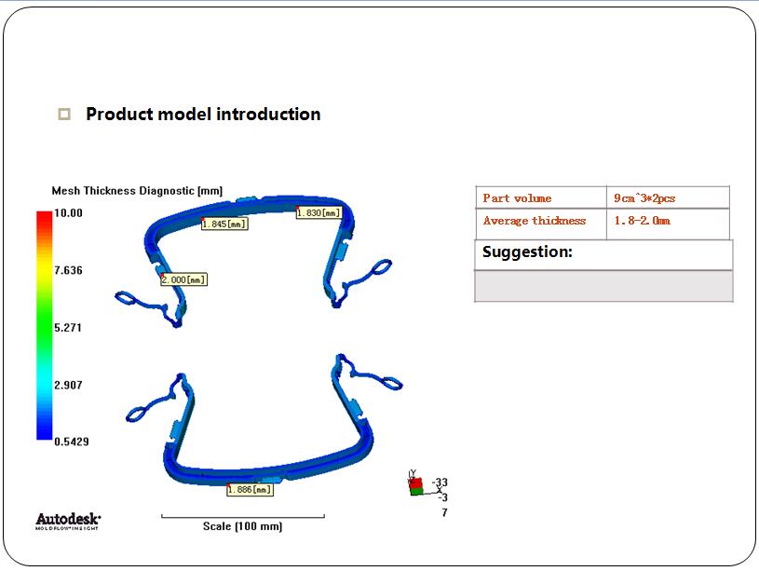Click the empty gray suggestion field
The image size is (759, 571).
coord(603,286)
